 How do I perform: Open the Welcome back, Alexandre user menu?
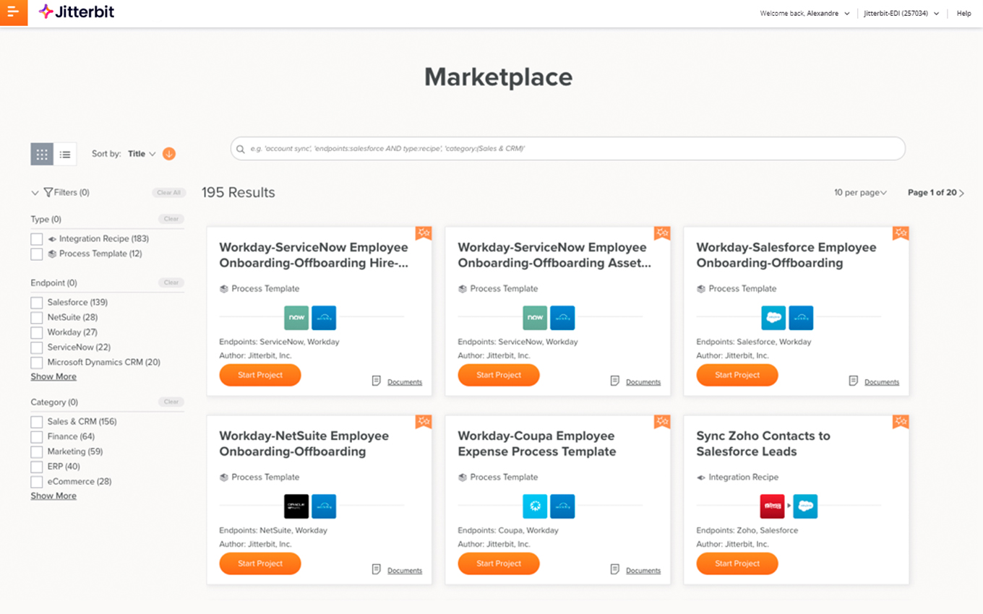tap(804, 13)
